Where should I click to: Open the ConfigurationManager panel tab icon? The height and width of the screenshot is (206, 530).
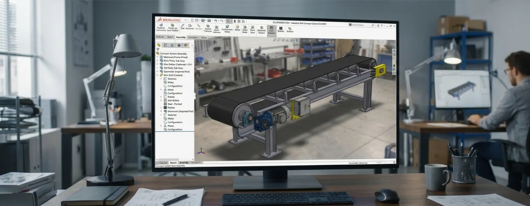[x=172, y=45]
